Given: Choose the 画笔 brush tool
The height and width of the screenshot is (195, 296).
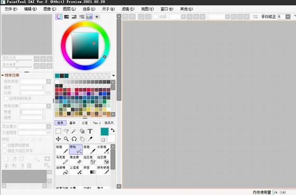Looking at the screenshot, I should tap(89, 149).
